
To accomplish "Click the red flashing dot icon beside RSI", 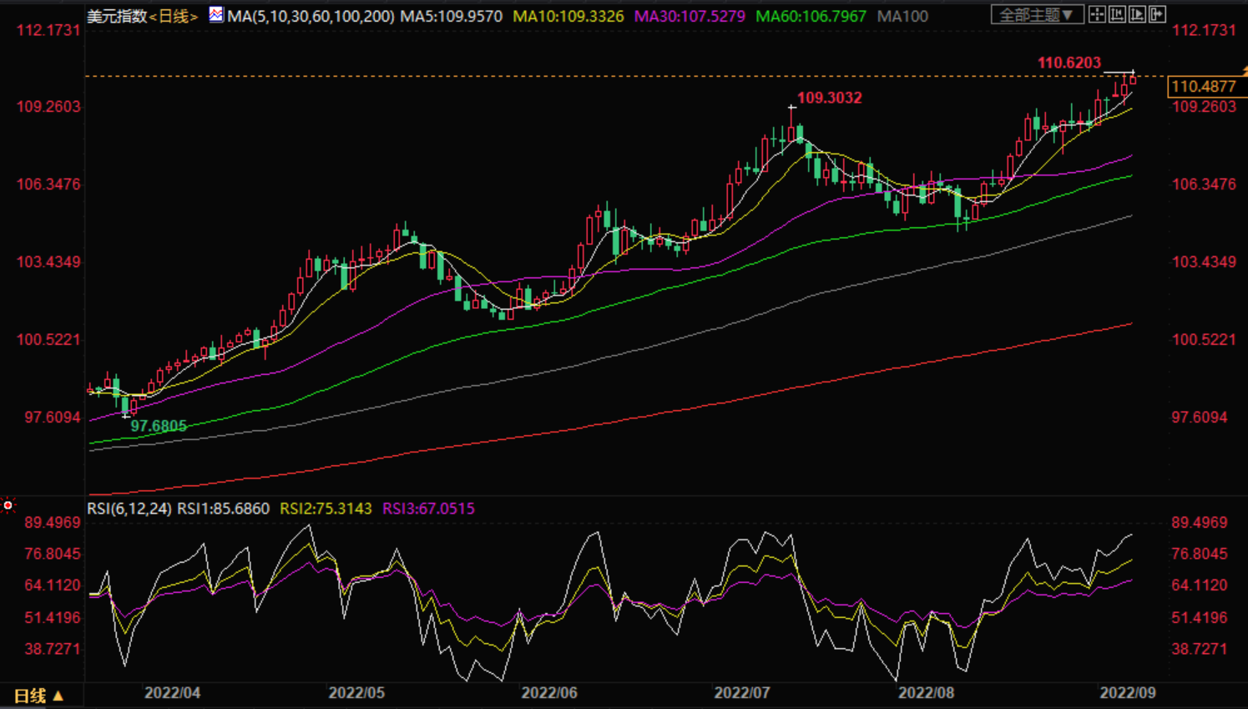I will (x=8, y=505).
